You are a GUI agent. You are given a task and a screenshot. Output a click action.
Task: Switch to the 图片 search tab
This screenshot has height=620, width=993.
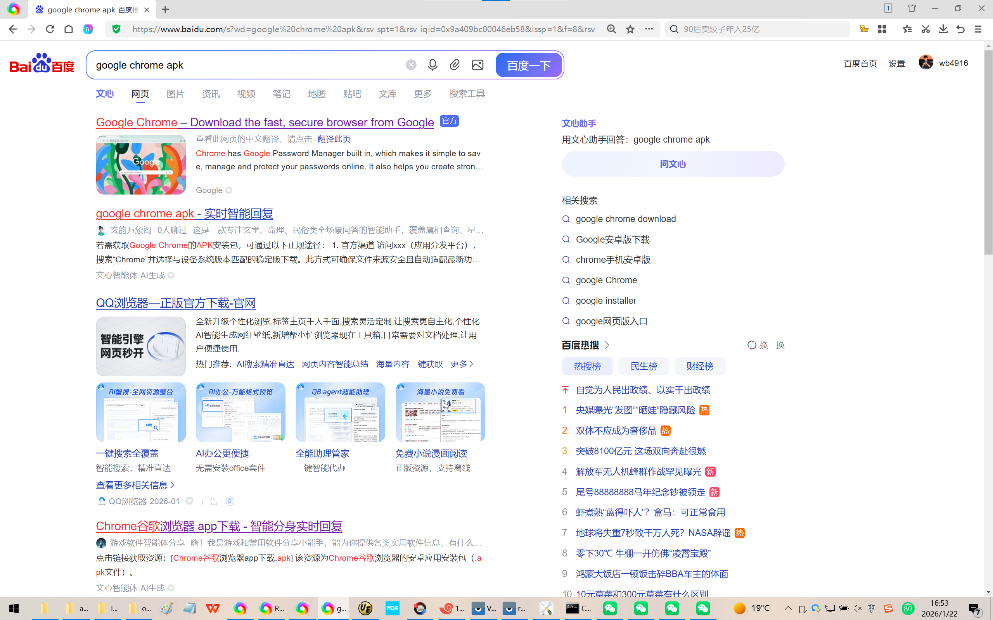(175, 94)
